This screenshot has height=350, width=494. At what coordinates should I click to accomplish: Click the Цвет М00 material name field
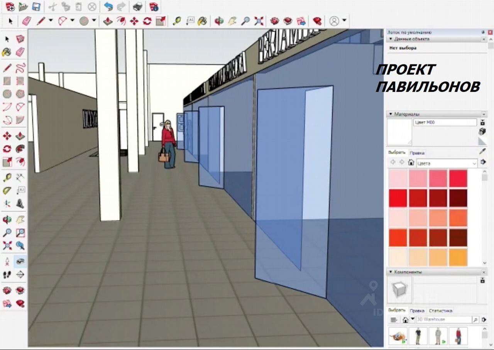pyautogui.click(x=445, y=122)
